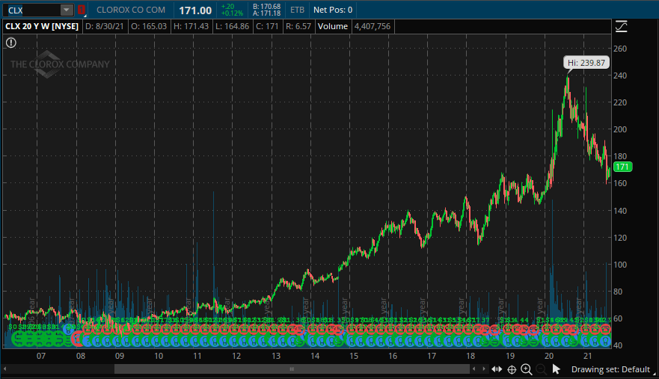Click the horizontal scrollbar thumb
Viewport: 659px width, 379px height.
292,369
